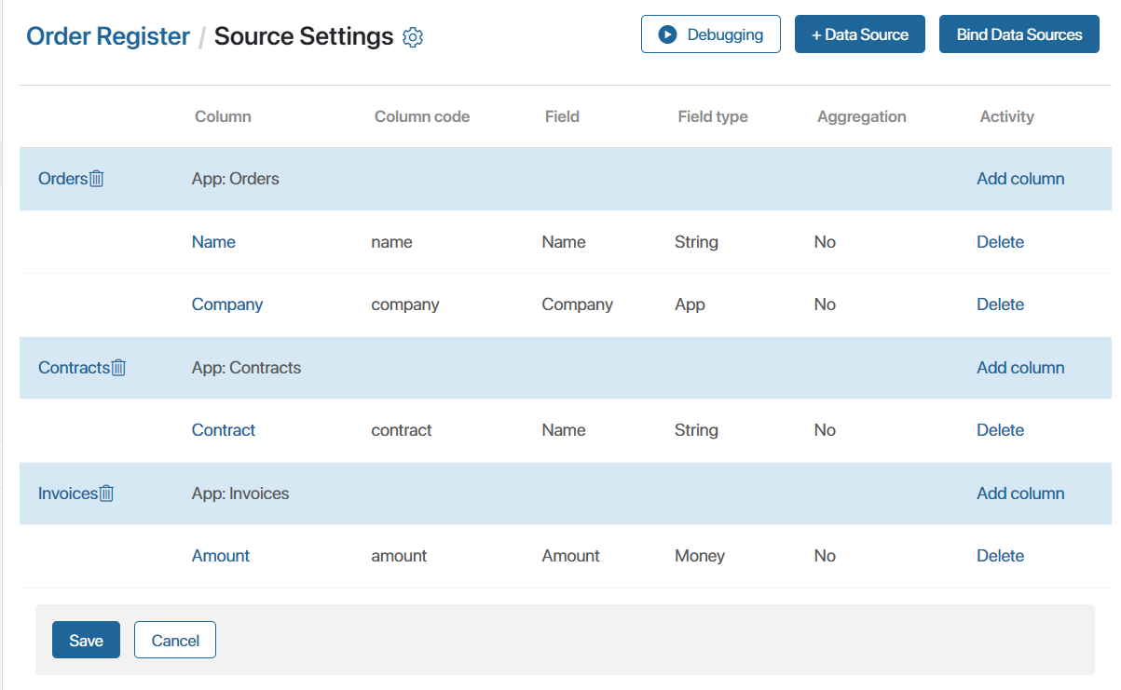Save the source settings
The image size is (1121, 690).
pos(86,641)
